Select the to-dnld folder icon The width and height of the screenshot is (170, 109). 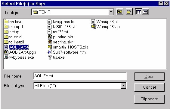coord(6,37)
